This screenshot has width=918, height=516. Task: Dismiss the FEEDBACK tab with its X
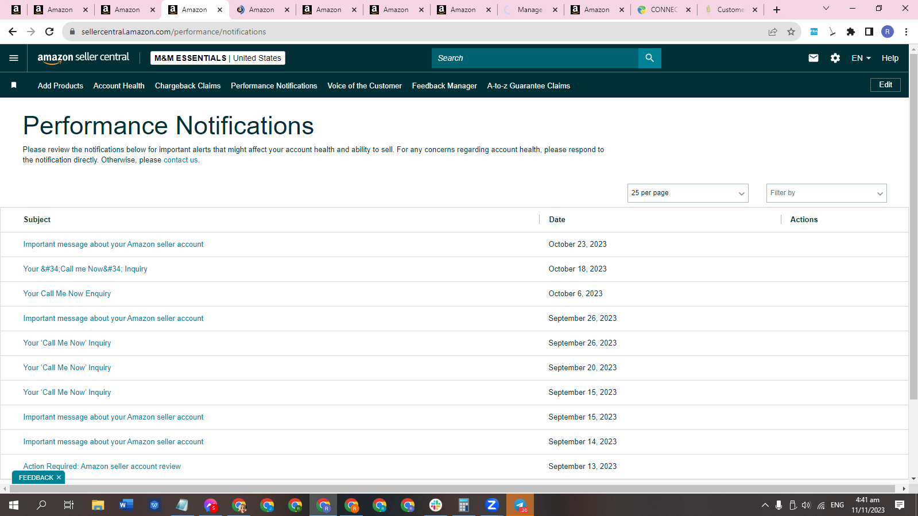(x=59, y=478)
